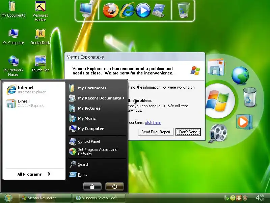Open the Run... command in Start menu

point(97,175)
